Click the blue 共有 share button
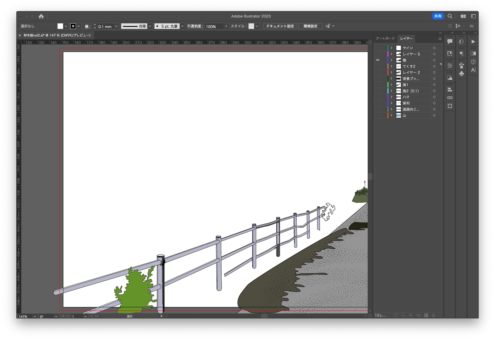 pyautogui.click(x=438, y=16)
